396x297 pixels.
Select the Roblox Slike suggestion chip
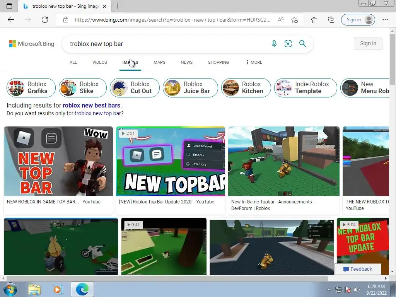click(x=83, y=88)
